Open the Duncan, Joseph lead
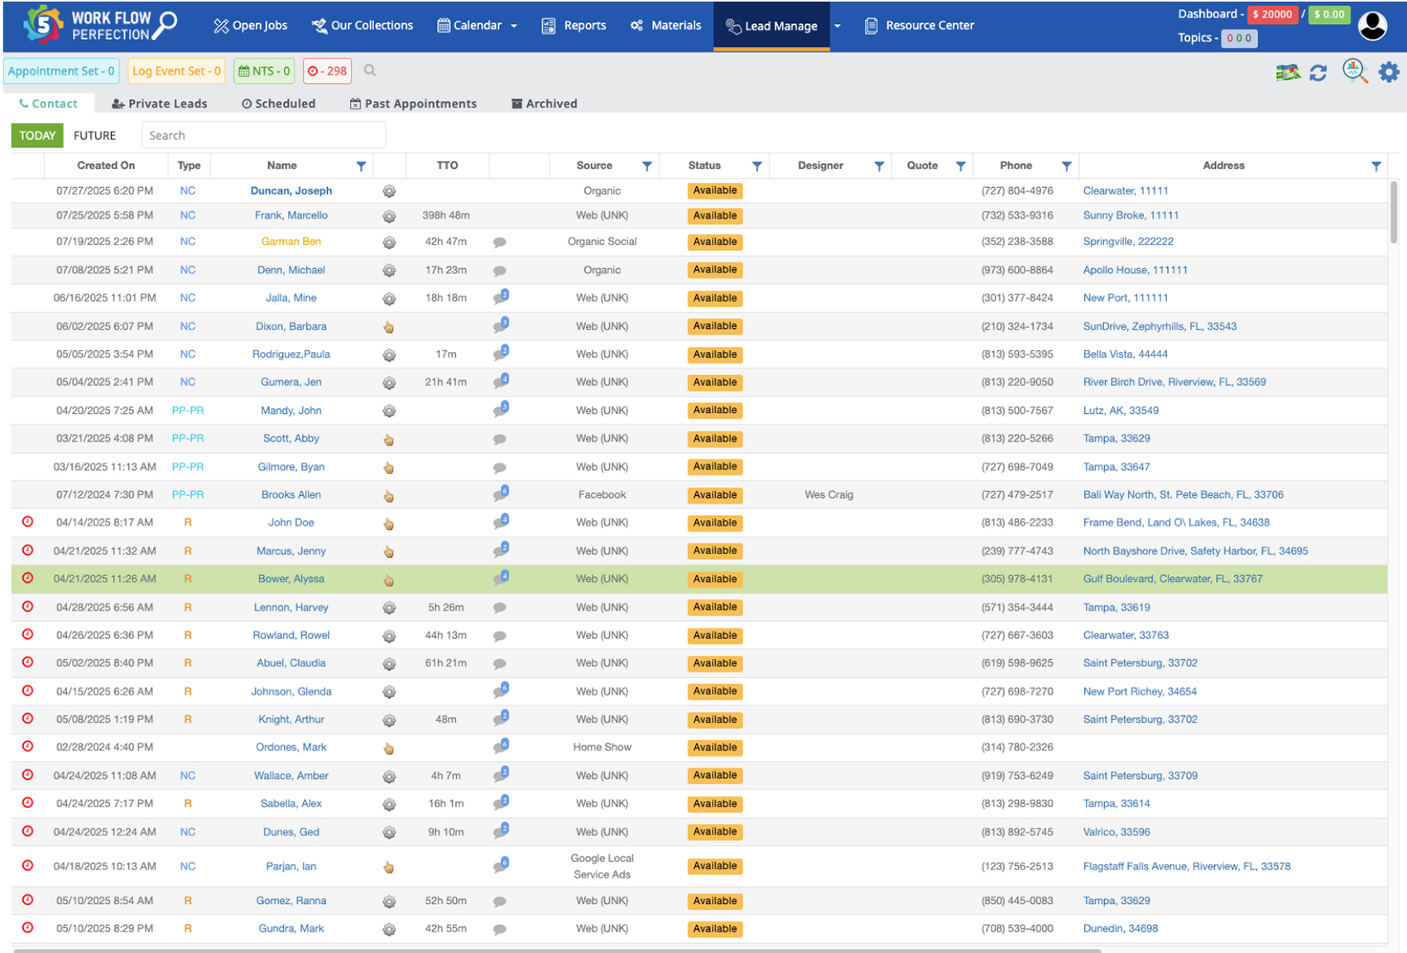Viewport: 1407px width, 953px height. (x=291, y=190)
